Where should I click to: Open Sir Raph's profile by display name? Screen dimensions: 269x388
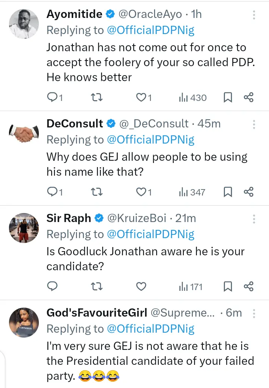click(69, 218)
